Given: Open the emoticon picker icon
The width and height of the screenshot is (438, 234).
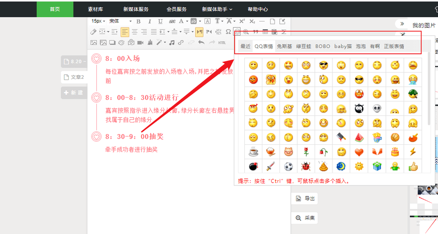Looking at the screenshot, I should (x=237, y=32).
